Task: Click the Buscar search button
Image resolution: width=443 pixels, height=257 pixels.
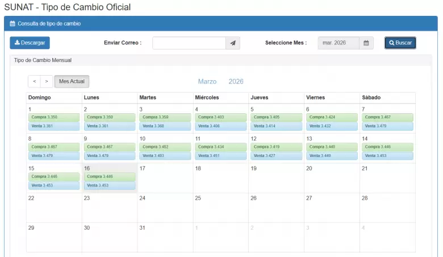Action: click(x=400, y=43)
